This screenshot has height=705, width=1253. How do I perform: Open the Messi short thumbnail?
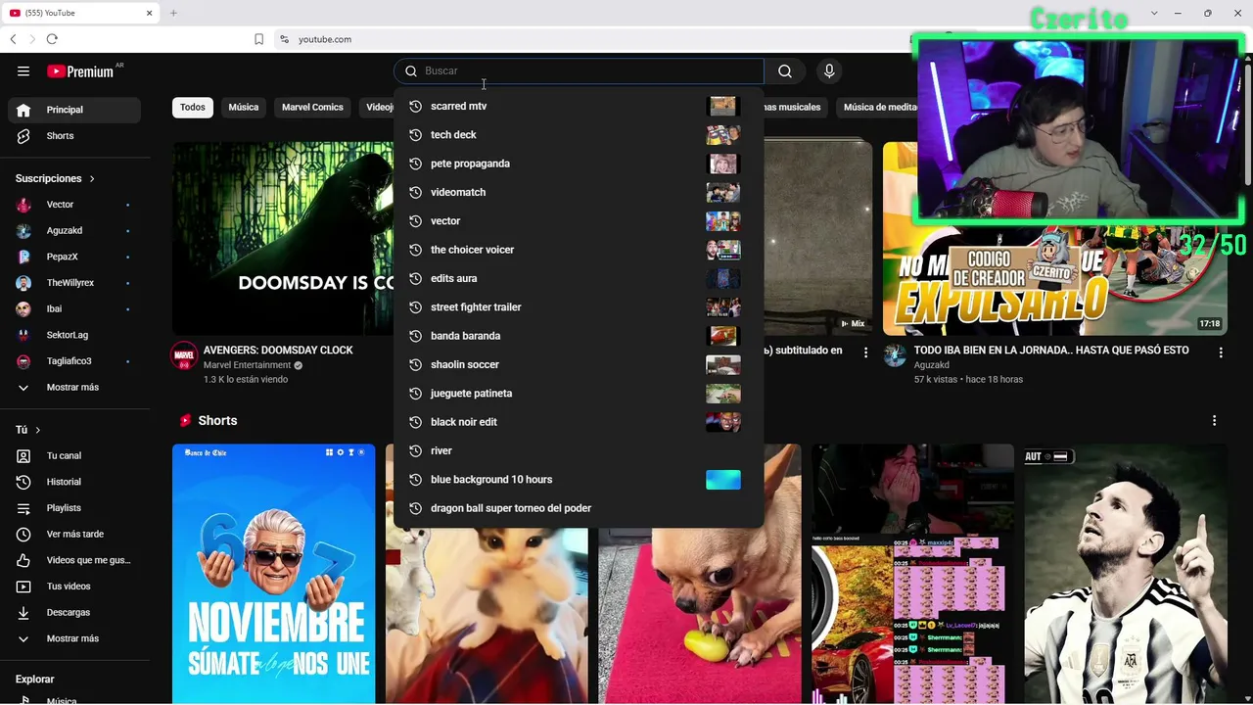[x=1126, y=574]
